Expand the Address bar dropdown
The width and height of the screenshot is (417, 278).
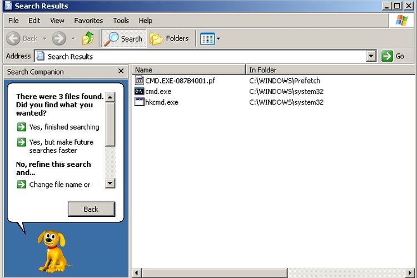point(371,56)
